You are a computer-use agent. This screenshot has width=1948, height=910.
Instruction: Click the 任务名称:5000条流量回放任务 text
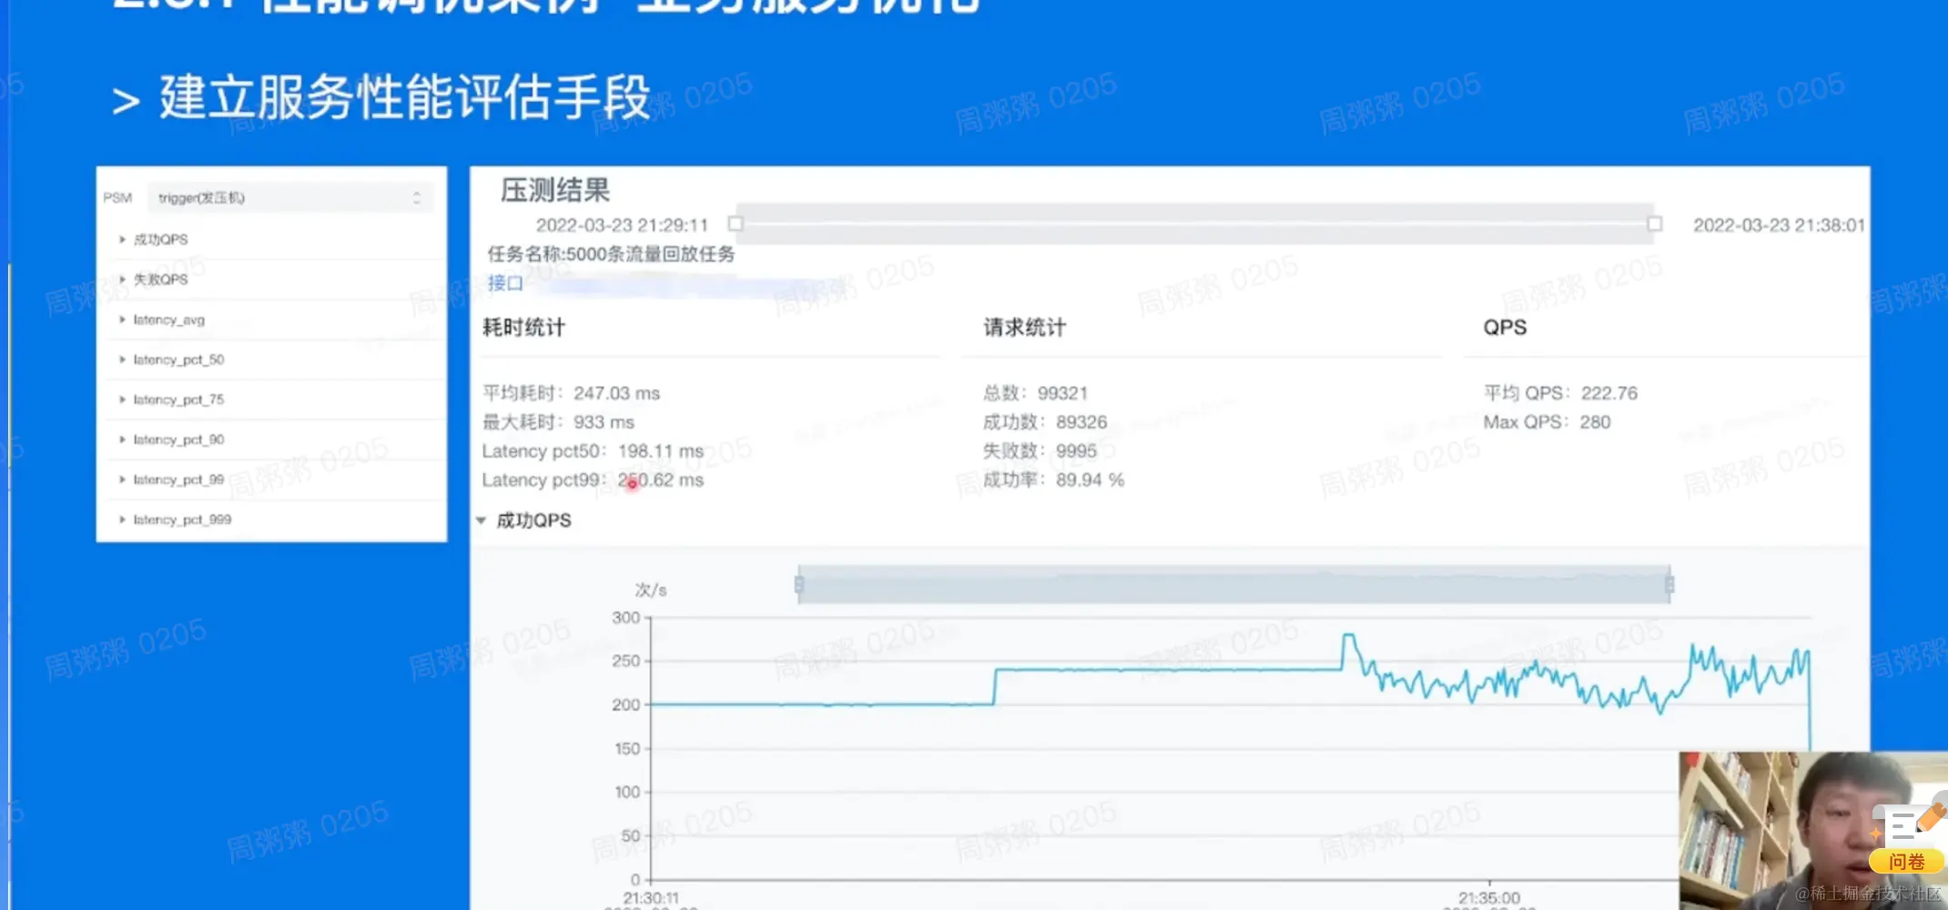pos(611,254)
